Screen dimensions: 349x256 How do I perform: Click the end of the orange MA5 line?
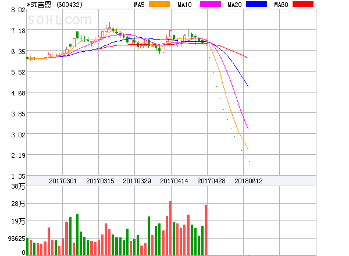pos(248,150)
